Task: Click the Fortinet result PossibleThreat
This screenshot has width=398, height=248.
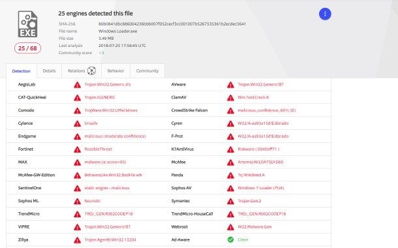Action: point(99,149)
